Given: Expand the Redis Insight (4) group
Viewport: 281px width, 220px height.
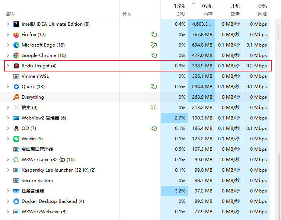Looking at the screenshot, I should 8,66.
